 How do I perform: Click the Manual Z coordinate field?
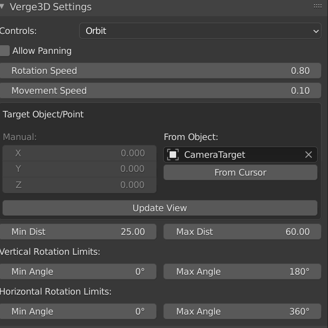point(79,185)
